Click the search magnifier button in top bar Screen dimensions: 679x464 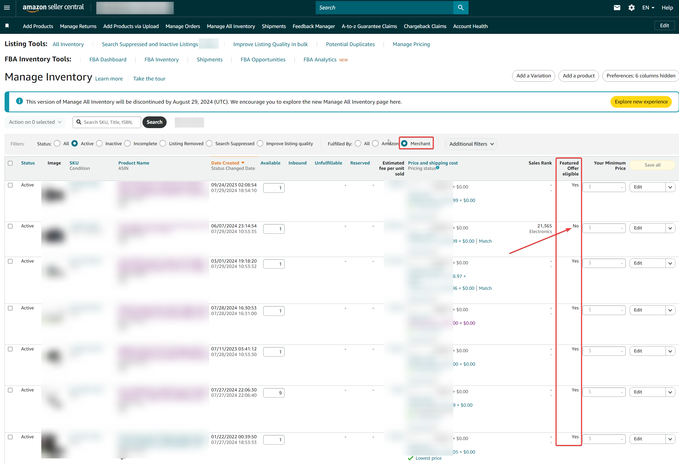click(x=460, y=8)
